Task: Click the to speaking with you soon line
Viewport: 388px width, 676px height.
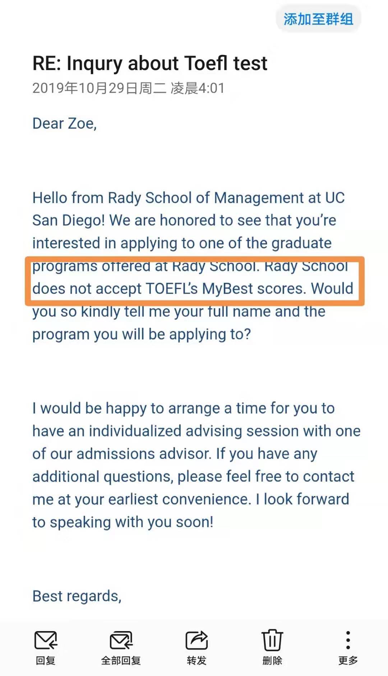Action: pos(123,522)
